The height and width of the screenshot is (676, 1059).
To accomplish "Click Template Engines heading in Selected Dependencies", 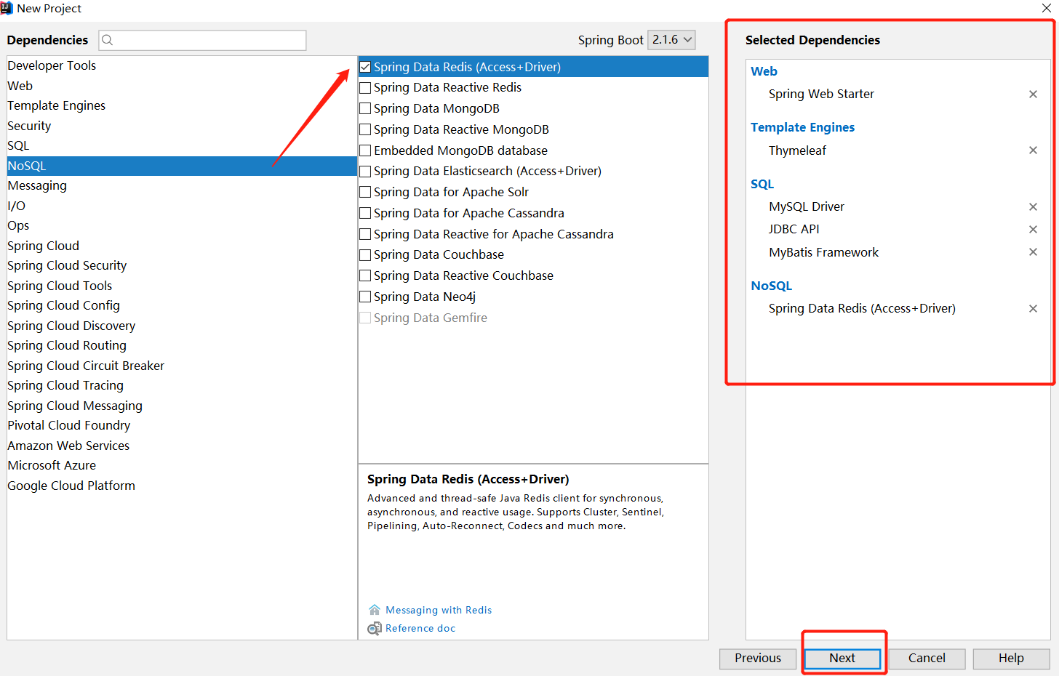I will point(802,127).
